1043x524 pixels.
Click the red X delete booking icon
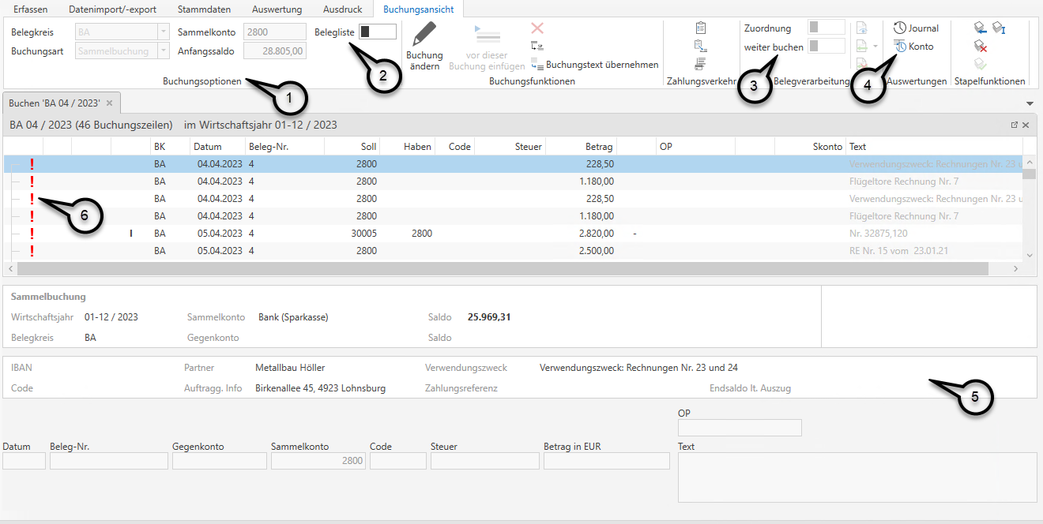click(537, 28)
